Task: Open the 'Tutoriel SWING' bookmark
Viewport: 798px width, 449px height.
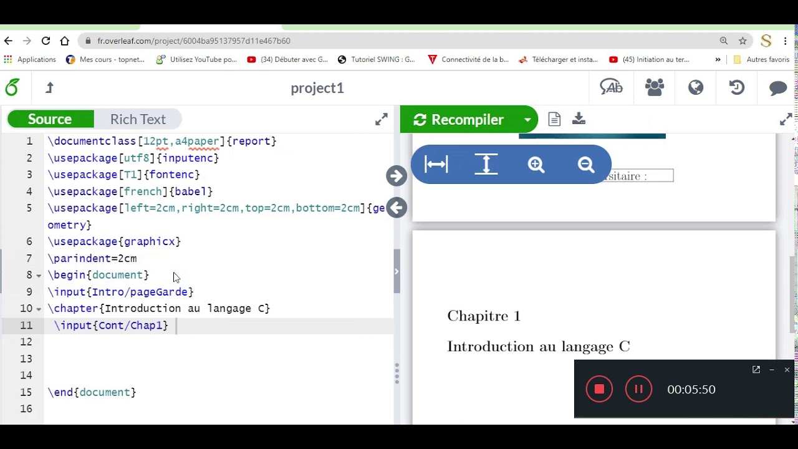Action: coord(376,59)
